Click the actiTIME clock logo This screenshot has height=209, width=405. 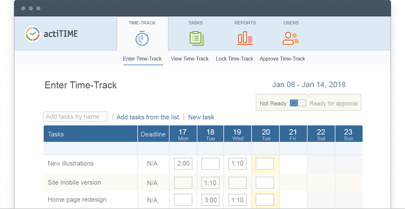coord(33,34)
